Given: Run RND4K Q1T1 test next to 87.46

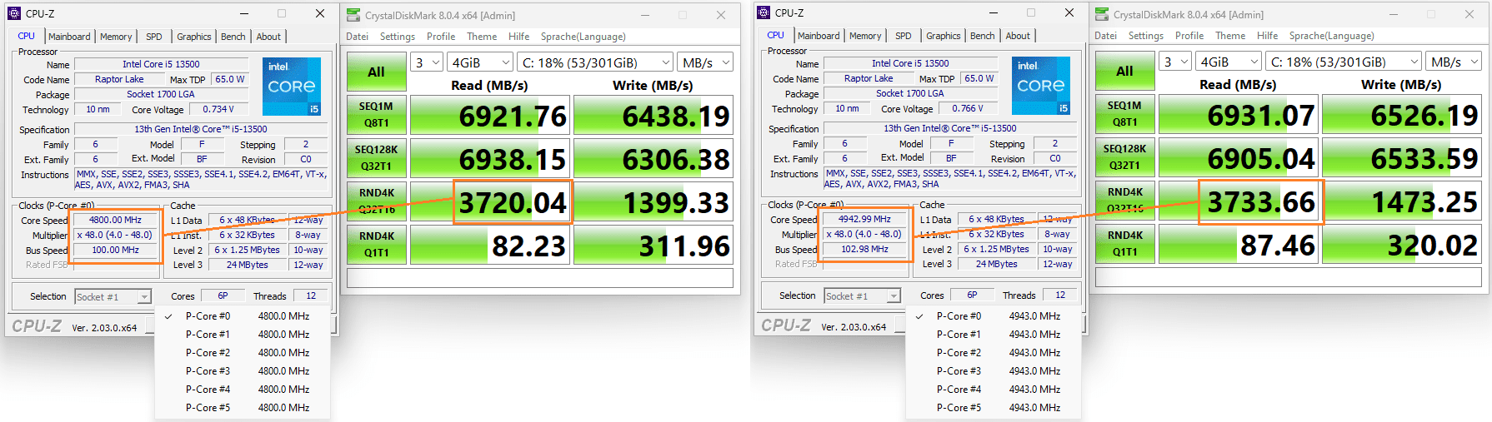Looking at the screenshot, I should (1125, 244).
